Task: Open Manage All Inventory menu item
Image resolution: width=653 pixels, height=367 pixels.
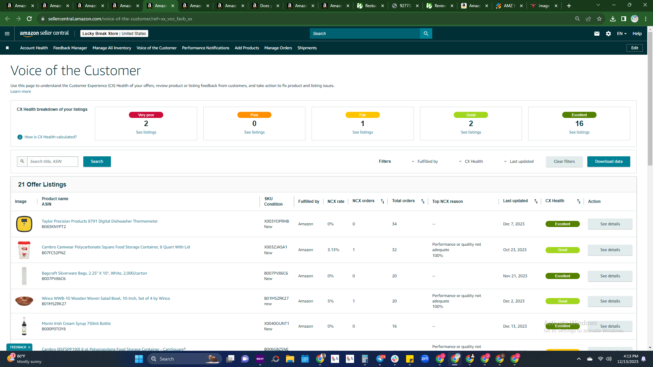Action: 112,48
